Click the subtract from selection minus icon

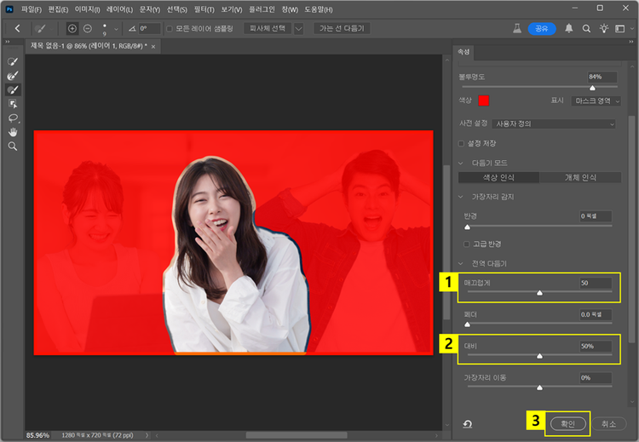pyautogui.click(x=88, y=28)
